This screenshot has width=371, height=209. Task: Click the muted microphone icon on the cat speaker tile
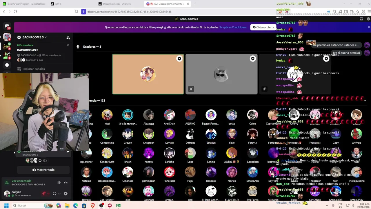click(191, 89)
